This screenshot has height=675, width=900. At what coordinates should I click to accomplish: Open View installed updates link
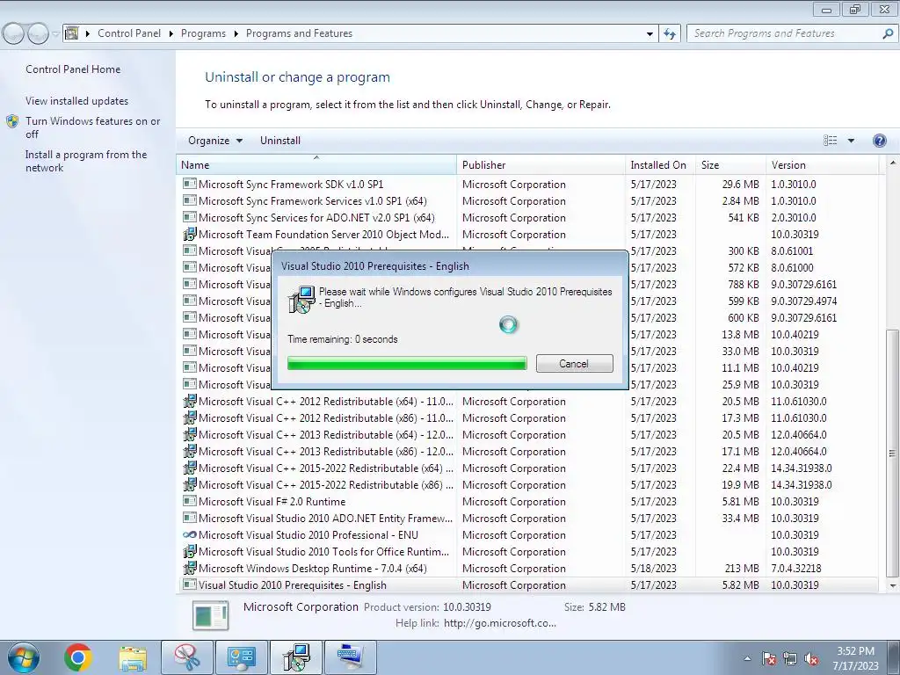point(77,101)
